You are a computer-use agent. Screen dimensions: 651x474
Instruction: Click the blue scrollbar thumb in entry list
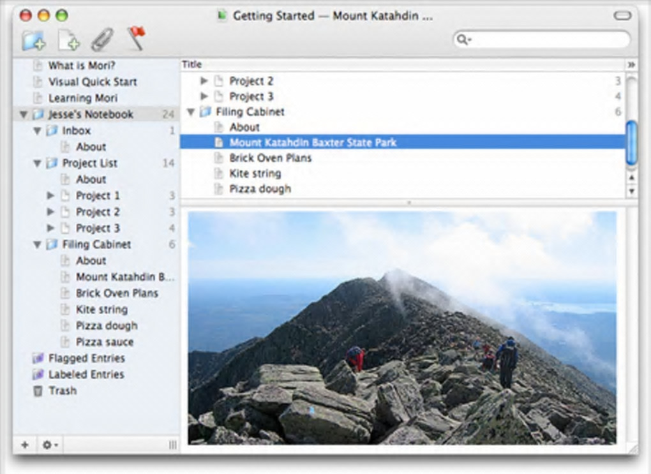631,142
